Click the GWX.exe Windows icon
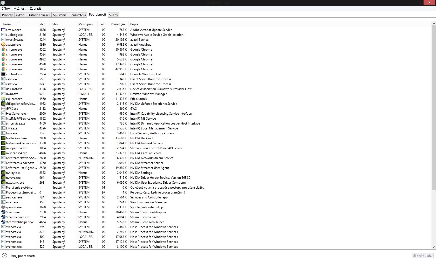The width and height of the screenshot is (436, 262). (3, 109)
